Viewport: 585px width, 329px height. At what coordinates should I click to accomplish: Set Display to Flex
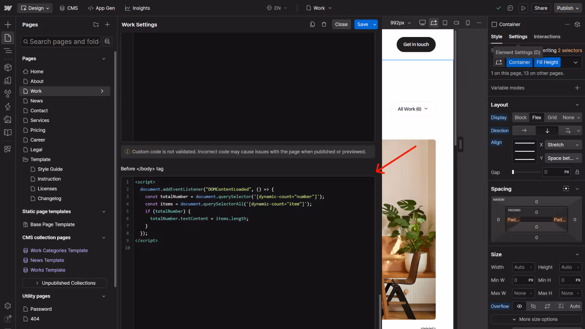click(537, 117)
